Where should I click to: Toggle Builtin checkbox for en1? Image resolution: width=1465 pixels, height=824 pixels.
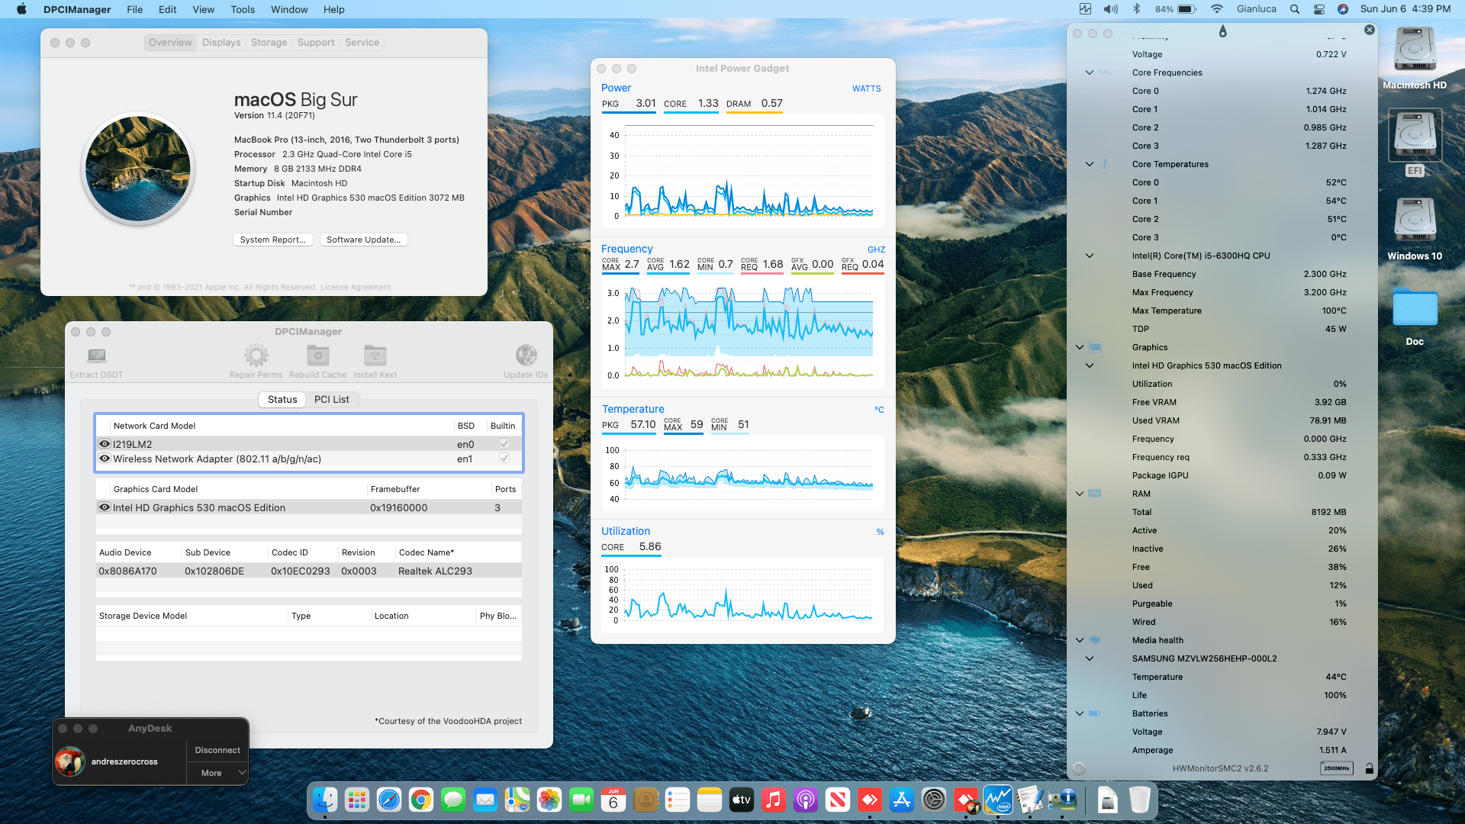click(504, 459)
